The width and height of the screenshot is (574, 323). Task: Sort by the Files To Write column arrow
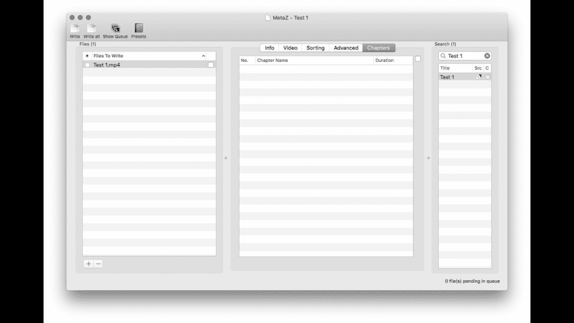click(203, 56)
